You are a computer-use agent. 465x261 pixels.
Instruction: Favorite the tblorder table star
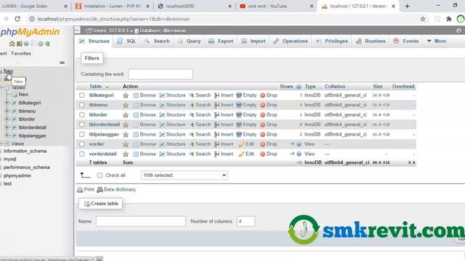pyautogui.click(x=126, y=115)
